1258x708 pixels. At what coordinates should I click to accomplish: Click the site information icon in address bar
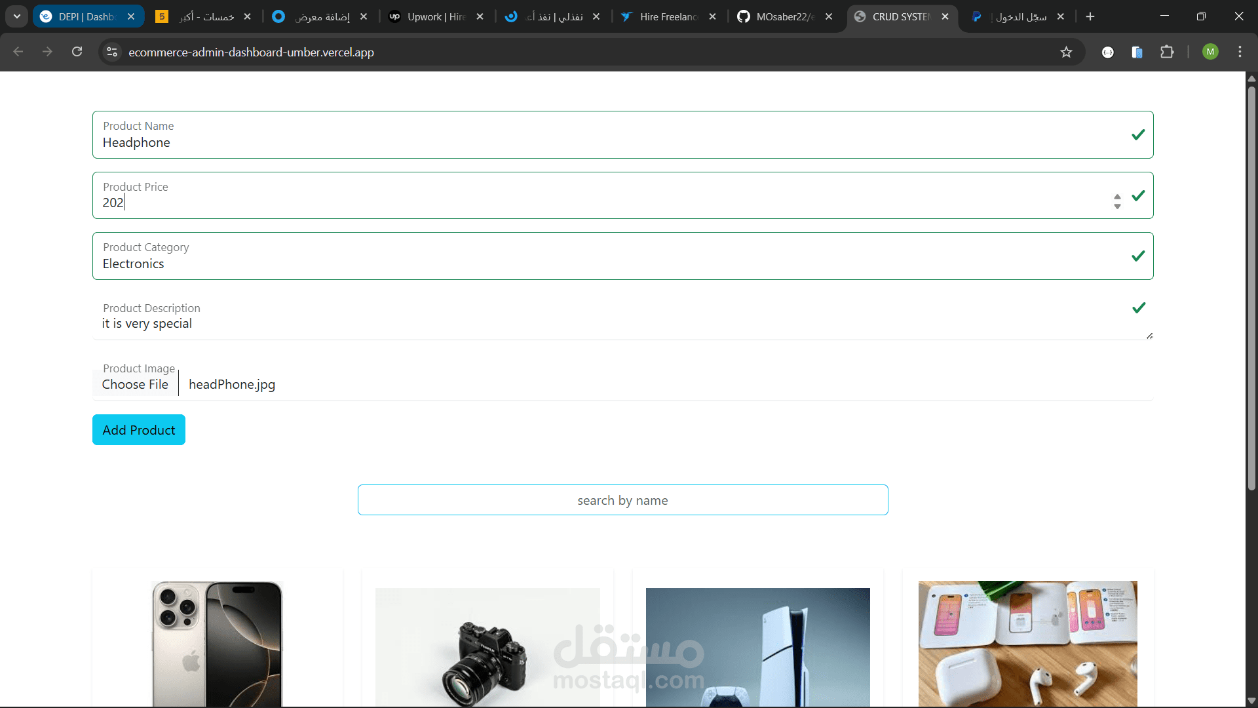coord(111,52)
